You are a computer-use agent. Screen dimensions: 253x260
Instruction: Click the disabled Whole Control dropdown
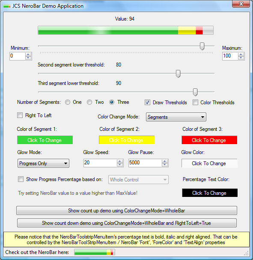(138, 180)
